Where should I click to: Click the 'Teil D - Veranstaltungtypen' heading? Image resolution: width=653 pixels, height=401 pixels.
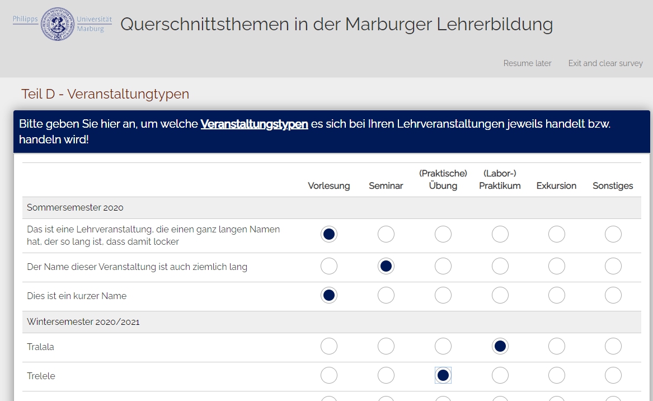(x=105, y=94)
